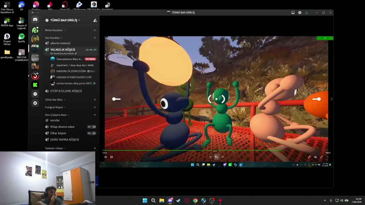Skip forward in the video player
365x205 pixels.
pyautogui.click(x=223, y=157)
